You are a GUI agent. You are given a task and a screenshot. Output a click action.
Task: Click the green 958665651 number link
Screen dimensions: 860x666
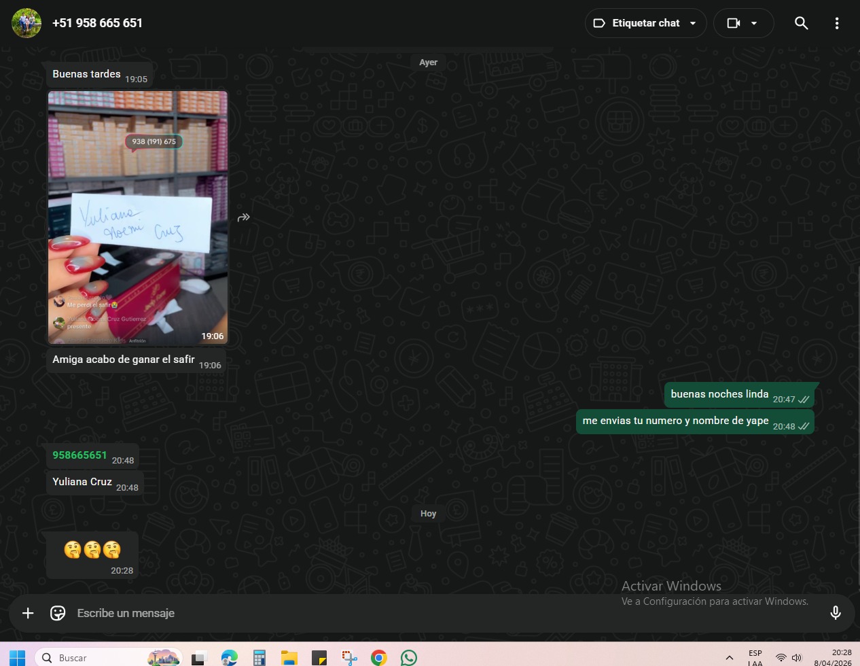coord(79,455)
